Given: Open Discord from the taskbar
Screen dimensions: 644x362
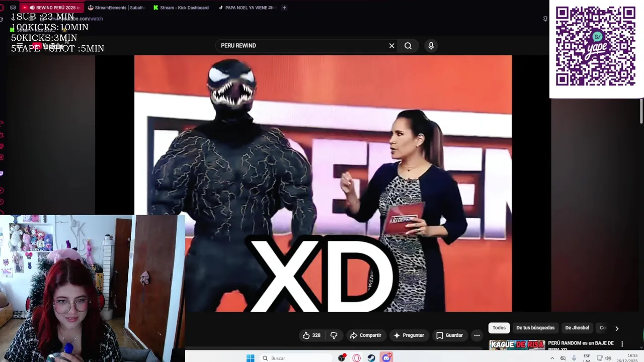Looking at the screenshot, I should [x=386, y=358].
